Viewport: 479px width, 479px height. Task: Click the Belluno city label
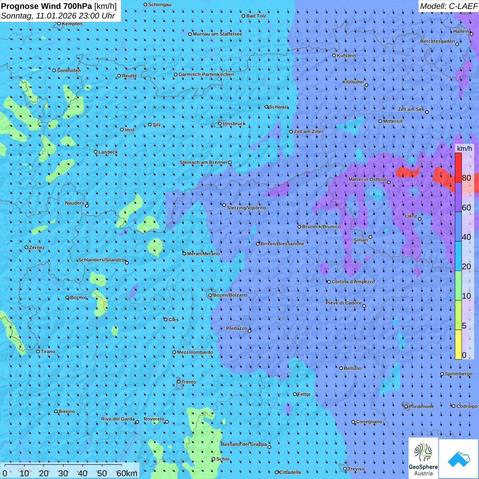click(352, 368)
